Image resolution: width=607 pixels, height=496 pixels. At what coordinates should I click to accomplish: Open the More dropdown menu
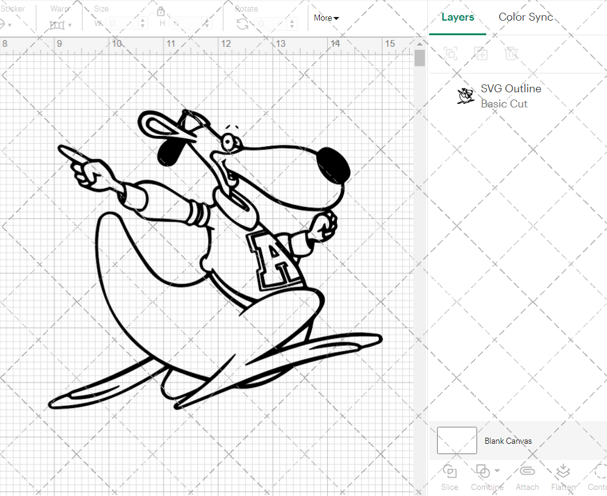coord(326,18)
